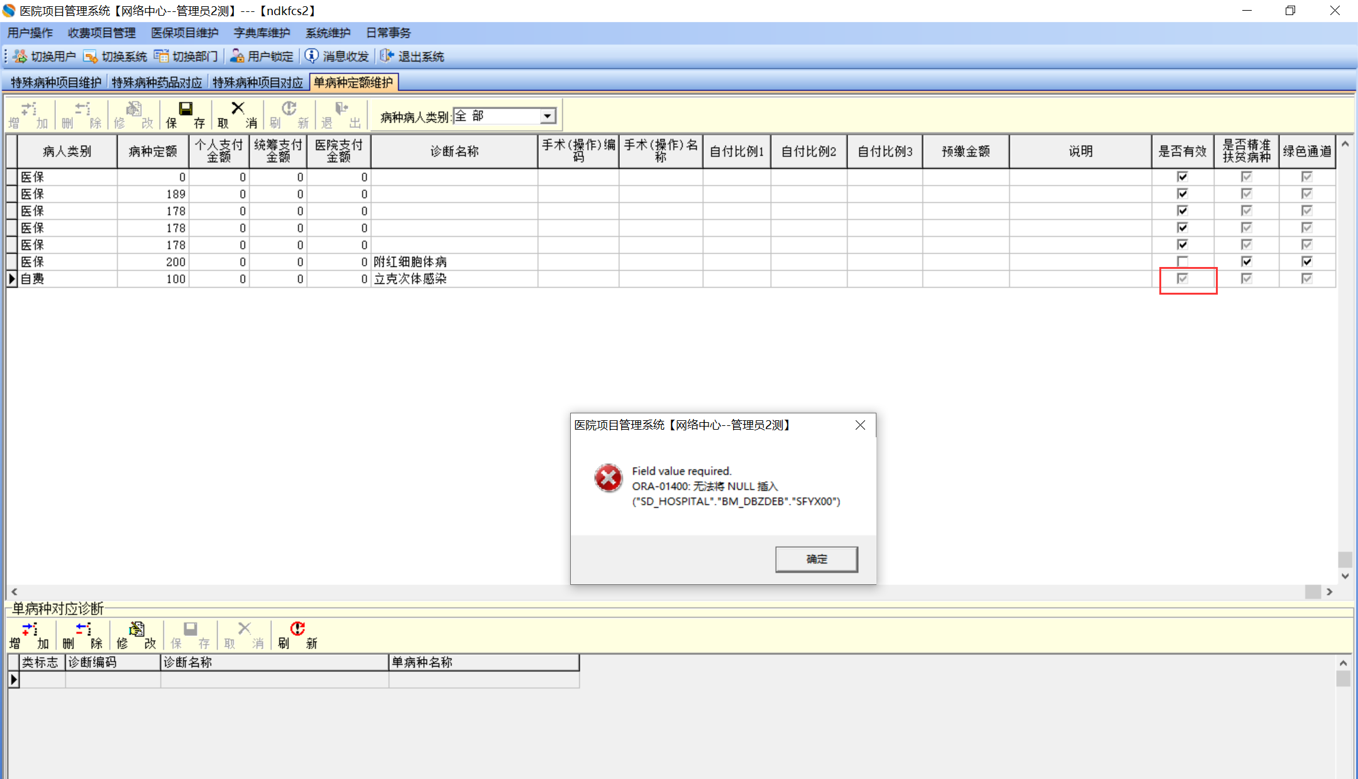This screenshot has width=1358, height=779.
Task: Toggle 是否有效 checkbox in first 医保 row
Action: pyautogui.click(x=1183, y=177)
